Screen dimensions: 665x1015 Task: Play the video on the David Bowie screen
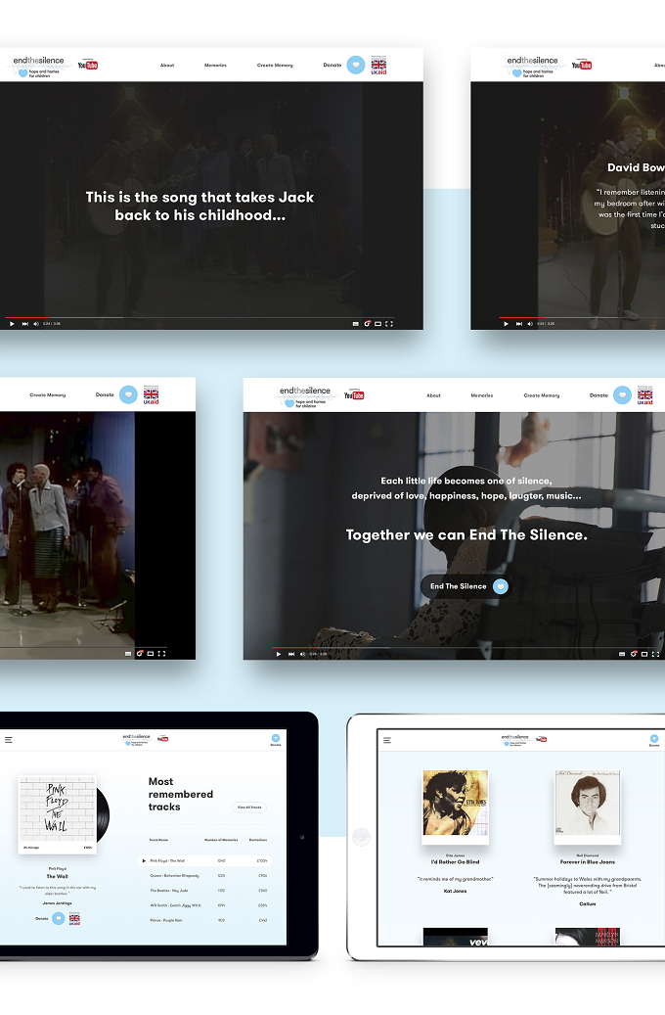point(506,324)
